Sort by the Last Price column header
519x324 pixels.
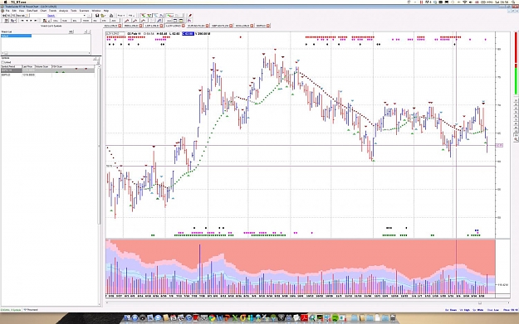28,67
